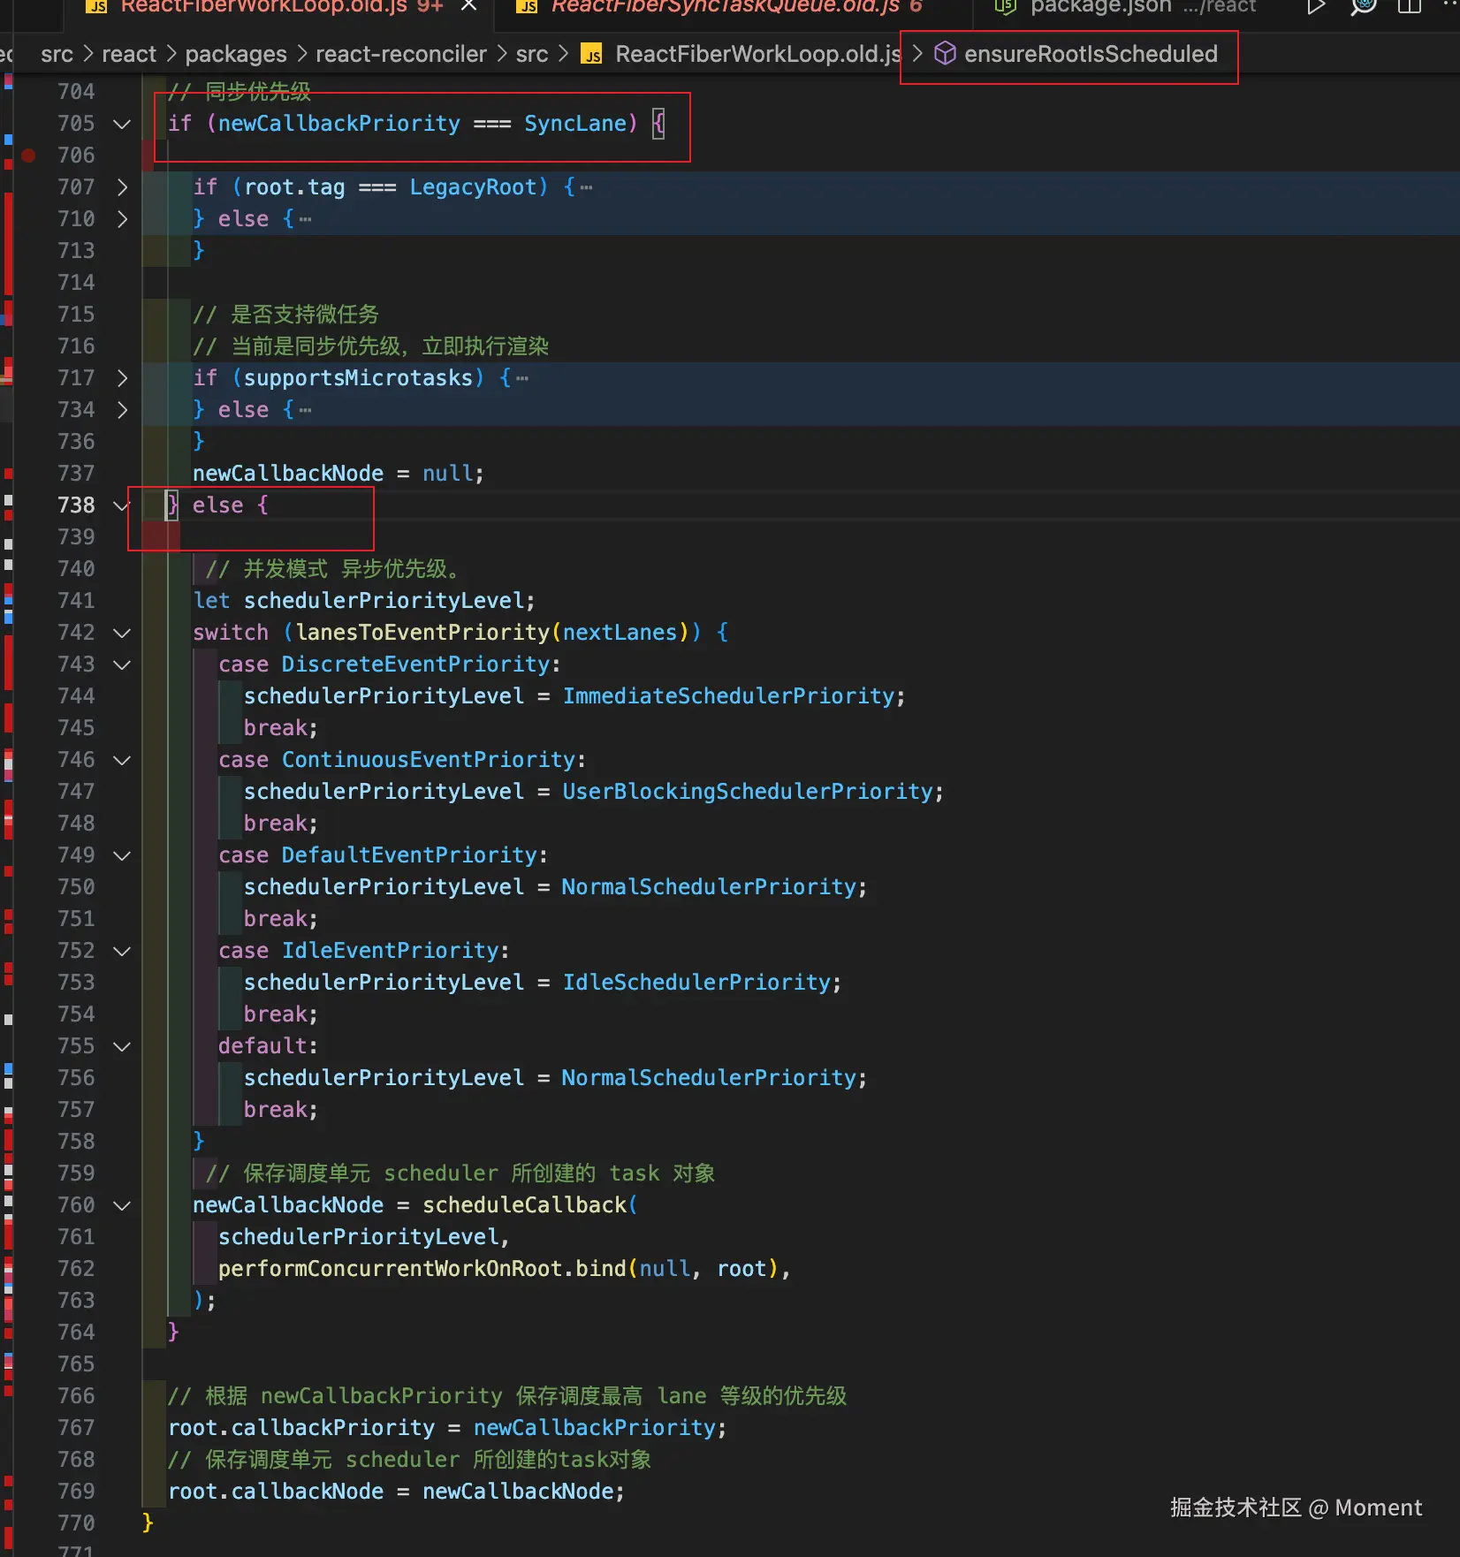Click LegacyRoot on line 707

pos(473,187)
